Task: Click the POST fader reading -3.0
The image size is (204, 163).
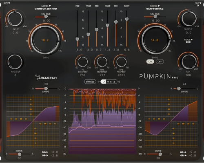Action: tap(88, 34)
